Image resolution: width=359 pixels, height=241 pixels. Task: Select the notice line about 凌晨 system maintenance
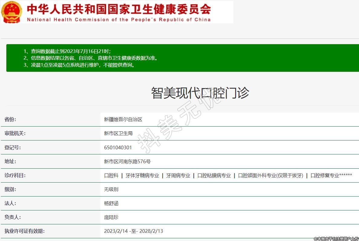point(79,65)
